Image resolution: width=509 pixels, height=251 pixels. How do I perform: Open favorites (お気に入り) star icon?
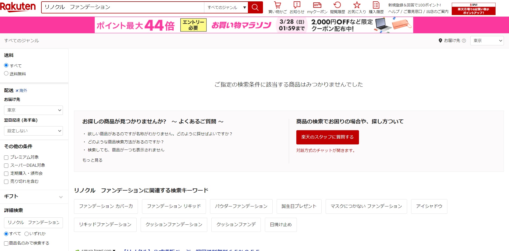[x=357, y=8]
